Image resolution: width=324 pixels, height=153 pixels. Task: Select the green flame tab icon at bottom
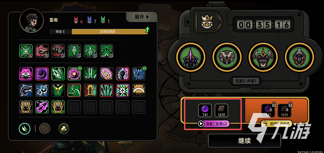pos(25,128)
